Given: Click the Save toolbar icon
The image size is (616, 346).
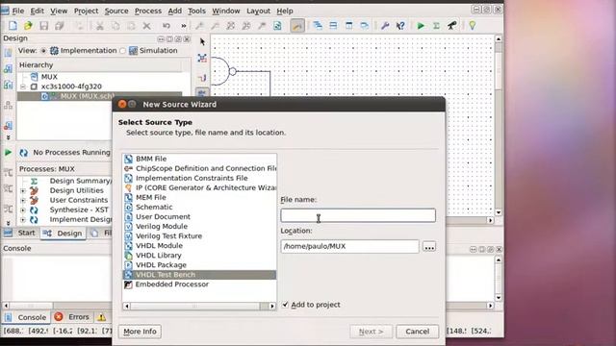Looking at the screenshot, I should [43, 26].
